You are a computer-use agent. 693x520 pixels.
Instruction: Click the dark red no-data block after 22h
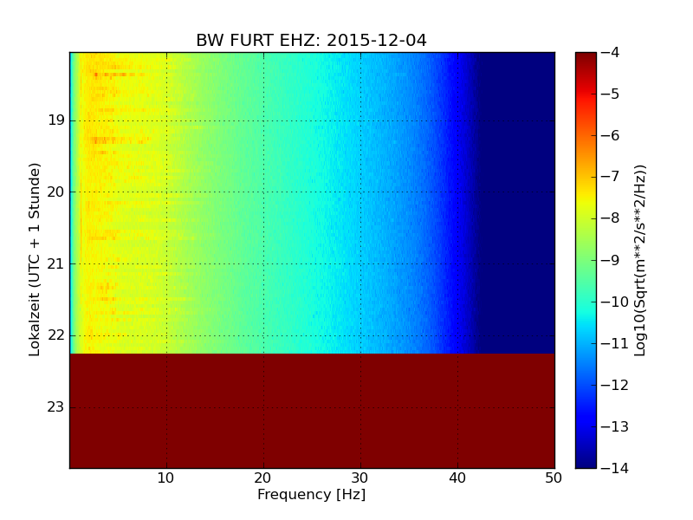coord(312,411)
